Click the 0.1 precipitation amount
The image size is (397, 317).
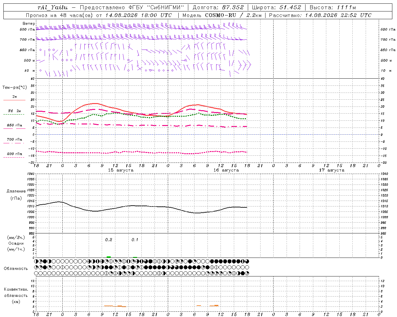click(135, 240)
